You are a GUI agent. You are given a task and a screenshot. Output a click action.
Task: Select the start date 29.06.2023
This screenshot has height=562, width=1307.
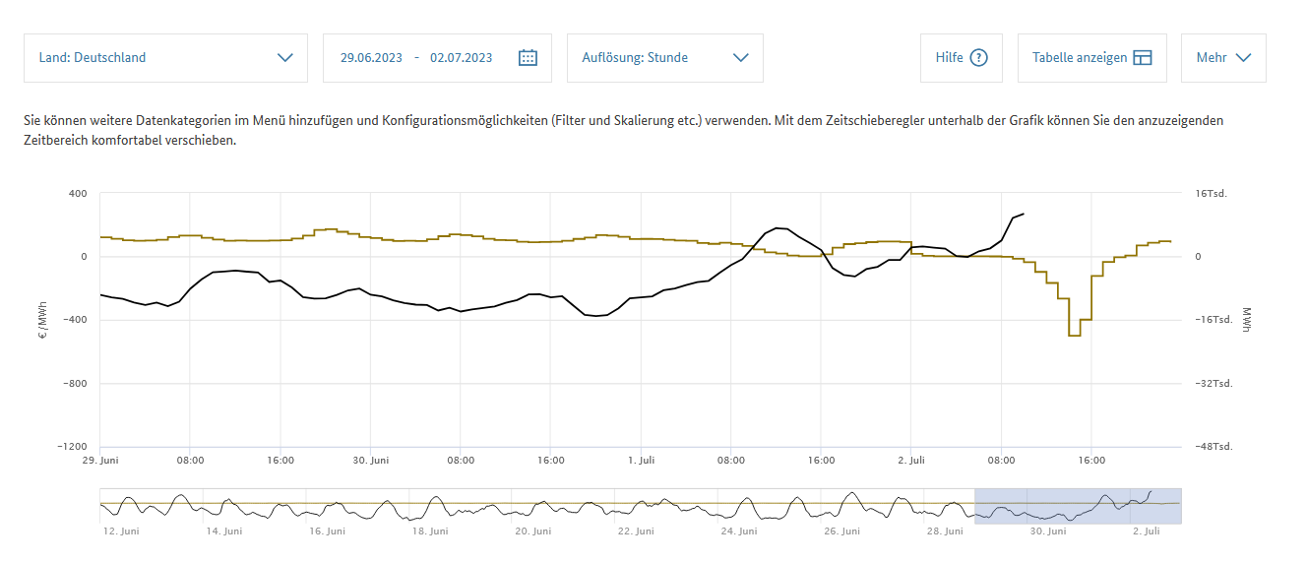[371, 57]
